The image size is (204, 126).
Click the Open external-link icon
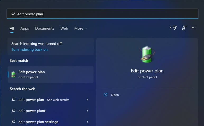coord(105,95)
